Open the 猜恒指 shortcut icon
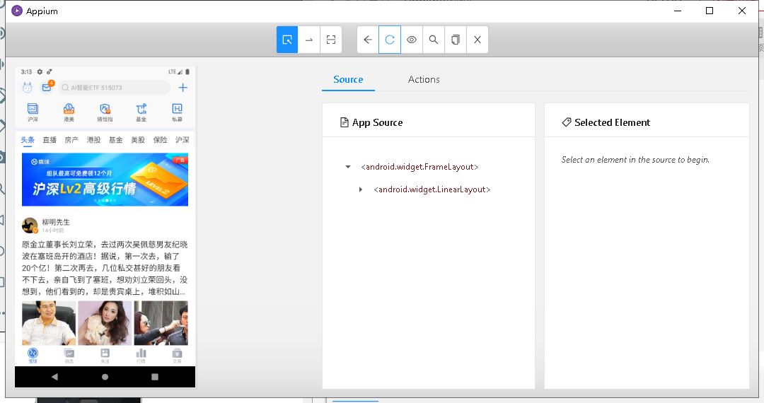 105,112
